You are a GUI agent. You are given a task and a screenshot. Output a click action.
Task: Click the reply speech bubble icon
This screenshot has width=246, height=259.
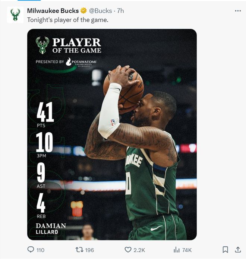31,250
